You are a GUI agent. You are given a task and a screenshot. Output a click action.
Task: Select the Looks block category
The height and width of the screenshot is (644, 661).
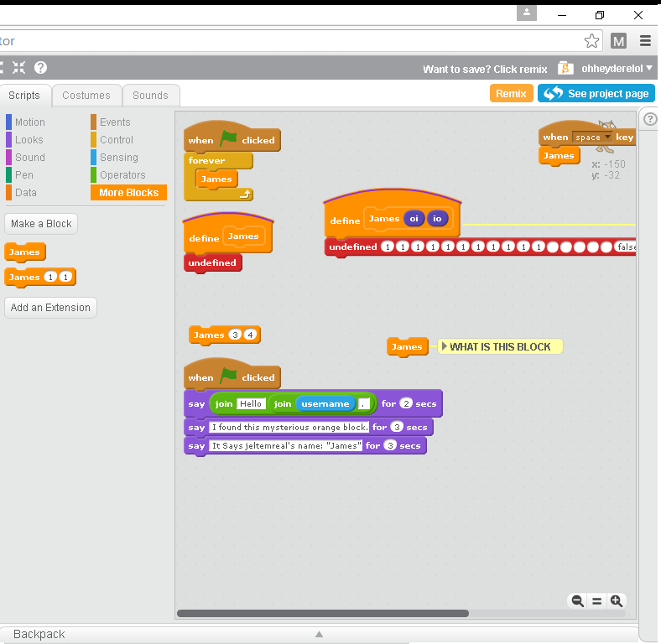29,140
